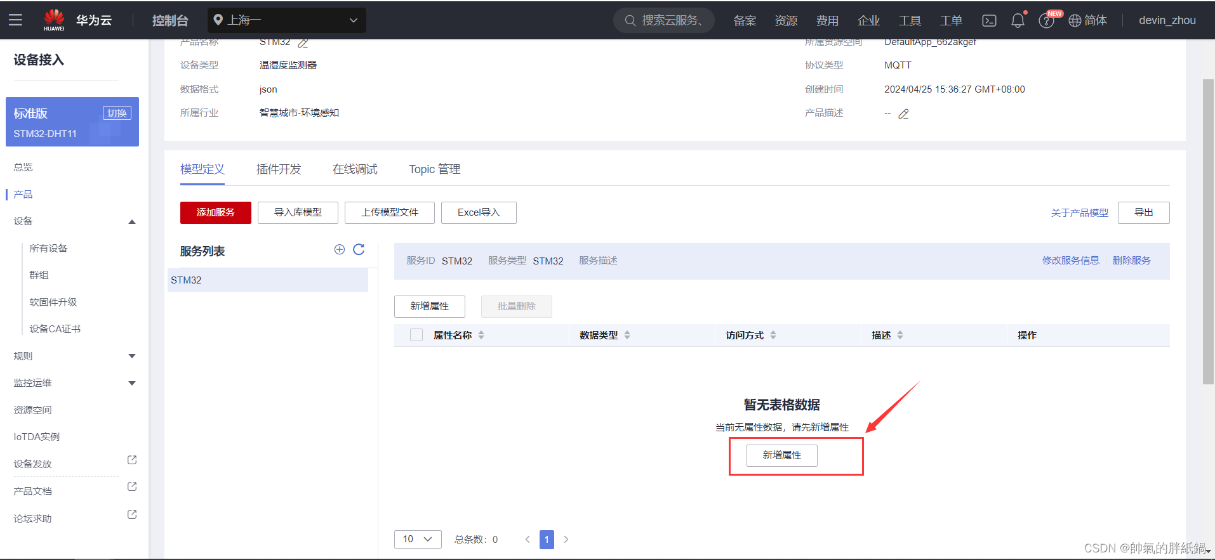This screenshot has height=560, width=1215.
Task: Go to next page arrow
Action: coord(566,540)
